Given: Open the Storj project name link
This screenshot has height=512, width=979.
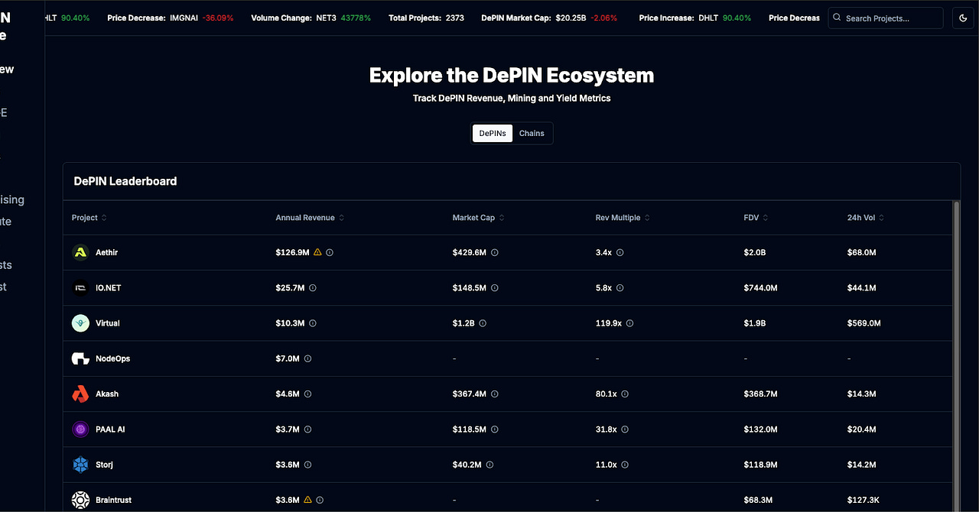Looking at the screenshot, I should click(105, 465).
